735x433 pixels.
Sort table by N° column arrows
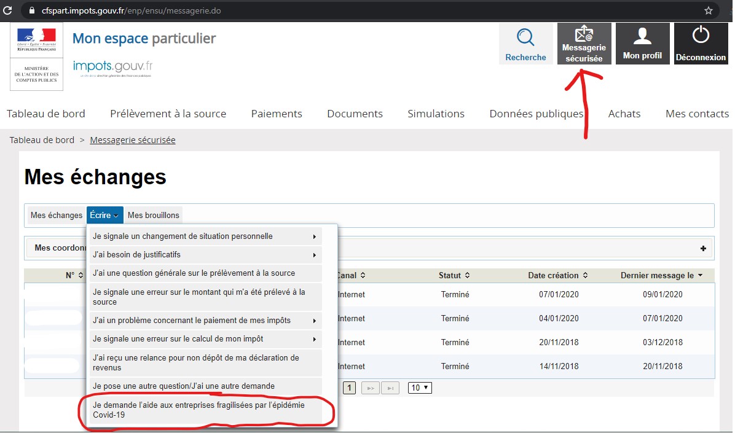click(x=81, y=275)
